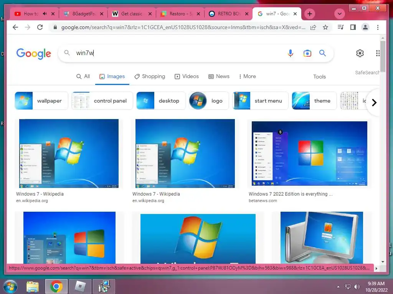Screen dimensions: 393x294
Task: Open the betanews.com source link
Action: (263, 201)
